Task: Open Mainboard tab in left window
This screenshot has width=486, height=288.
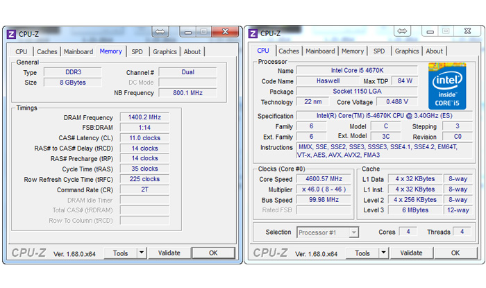Action: point(78,52)
